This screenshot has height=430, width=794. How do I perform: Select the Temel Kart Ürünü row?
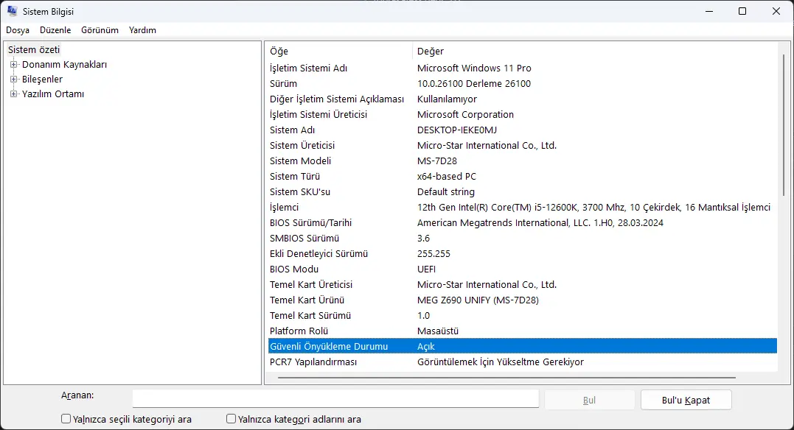tap(523, 300)
